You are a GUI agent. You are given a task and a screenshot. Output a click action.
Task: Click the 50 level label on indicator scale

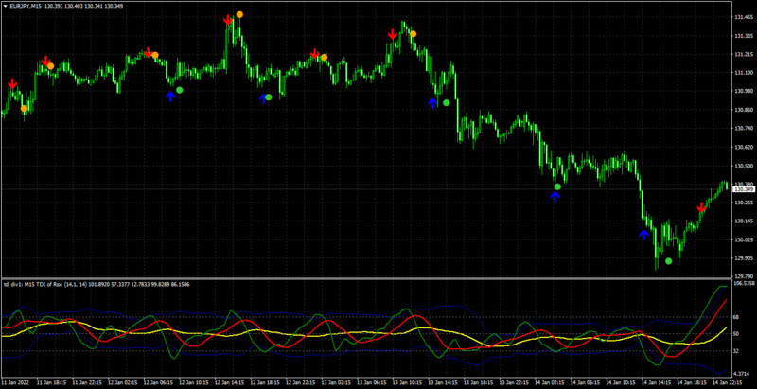pyautogui.click(x=737, y=334)
